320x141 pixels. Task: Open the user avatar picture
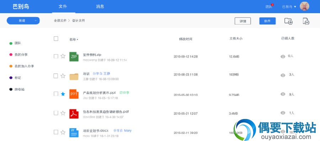304,6
